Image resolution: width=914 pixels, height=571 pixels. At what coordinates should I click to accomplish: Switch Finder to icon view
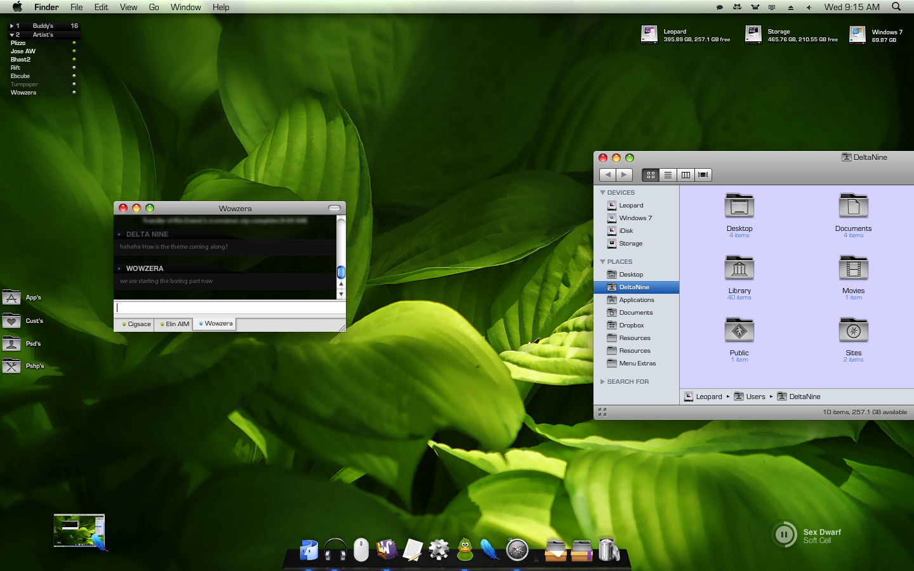[651, 175]
